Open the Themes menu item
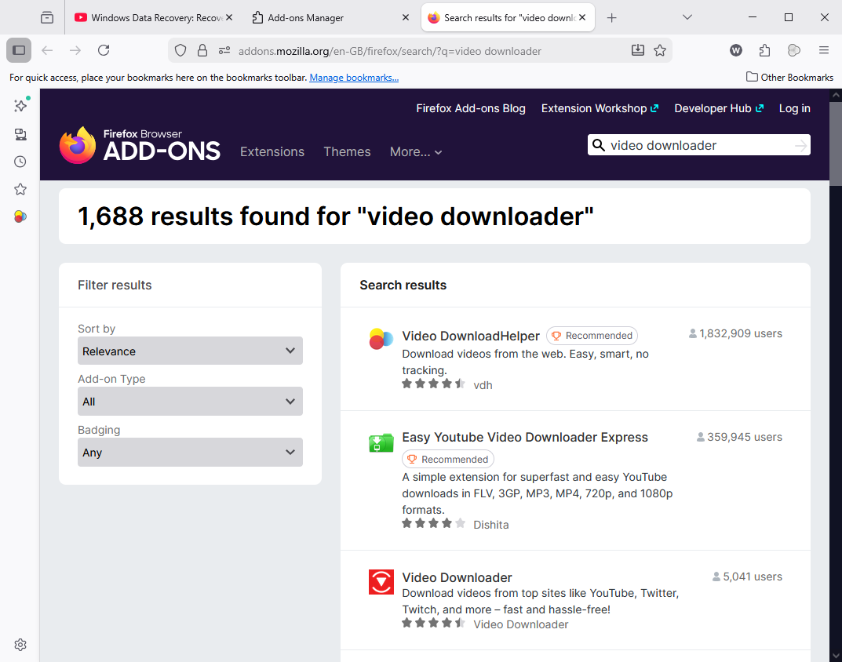Viewport: 842px width, 662px height. (347, 152)
